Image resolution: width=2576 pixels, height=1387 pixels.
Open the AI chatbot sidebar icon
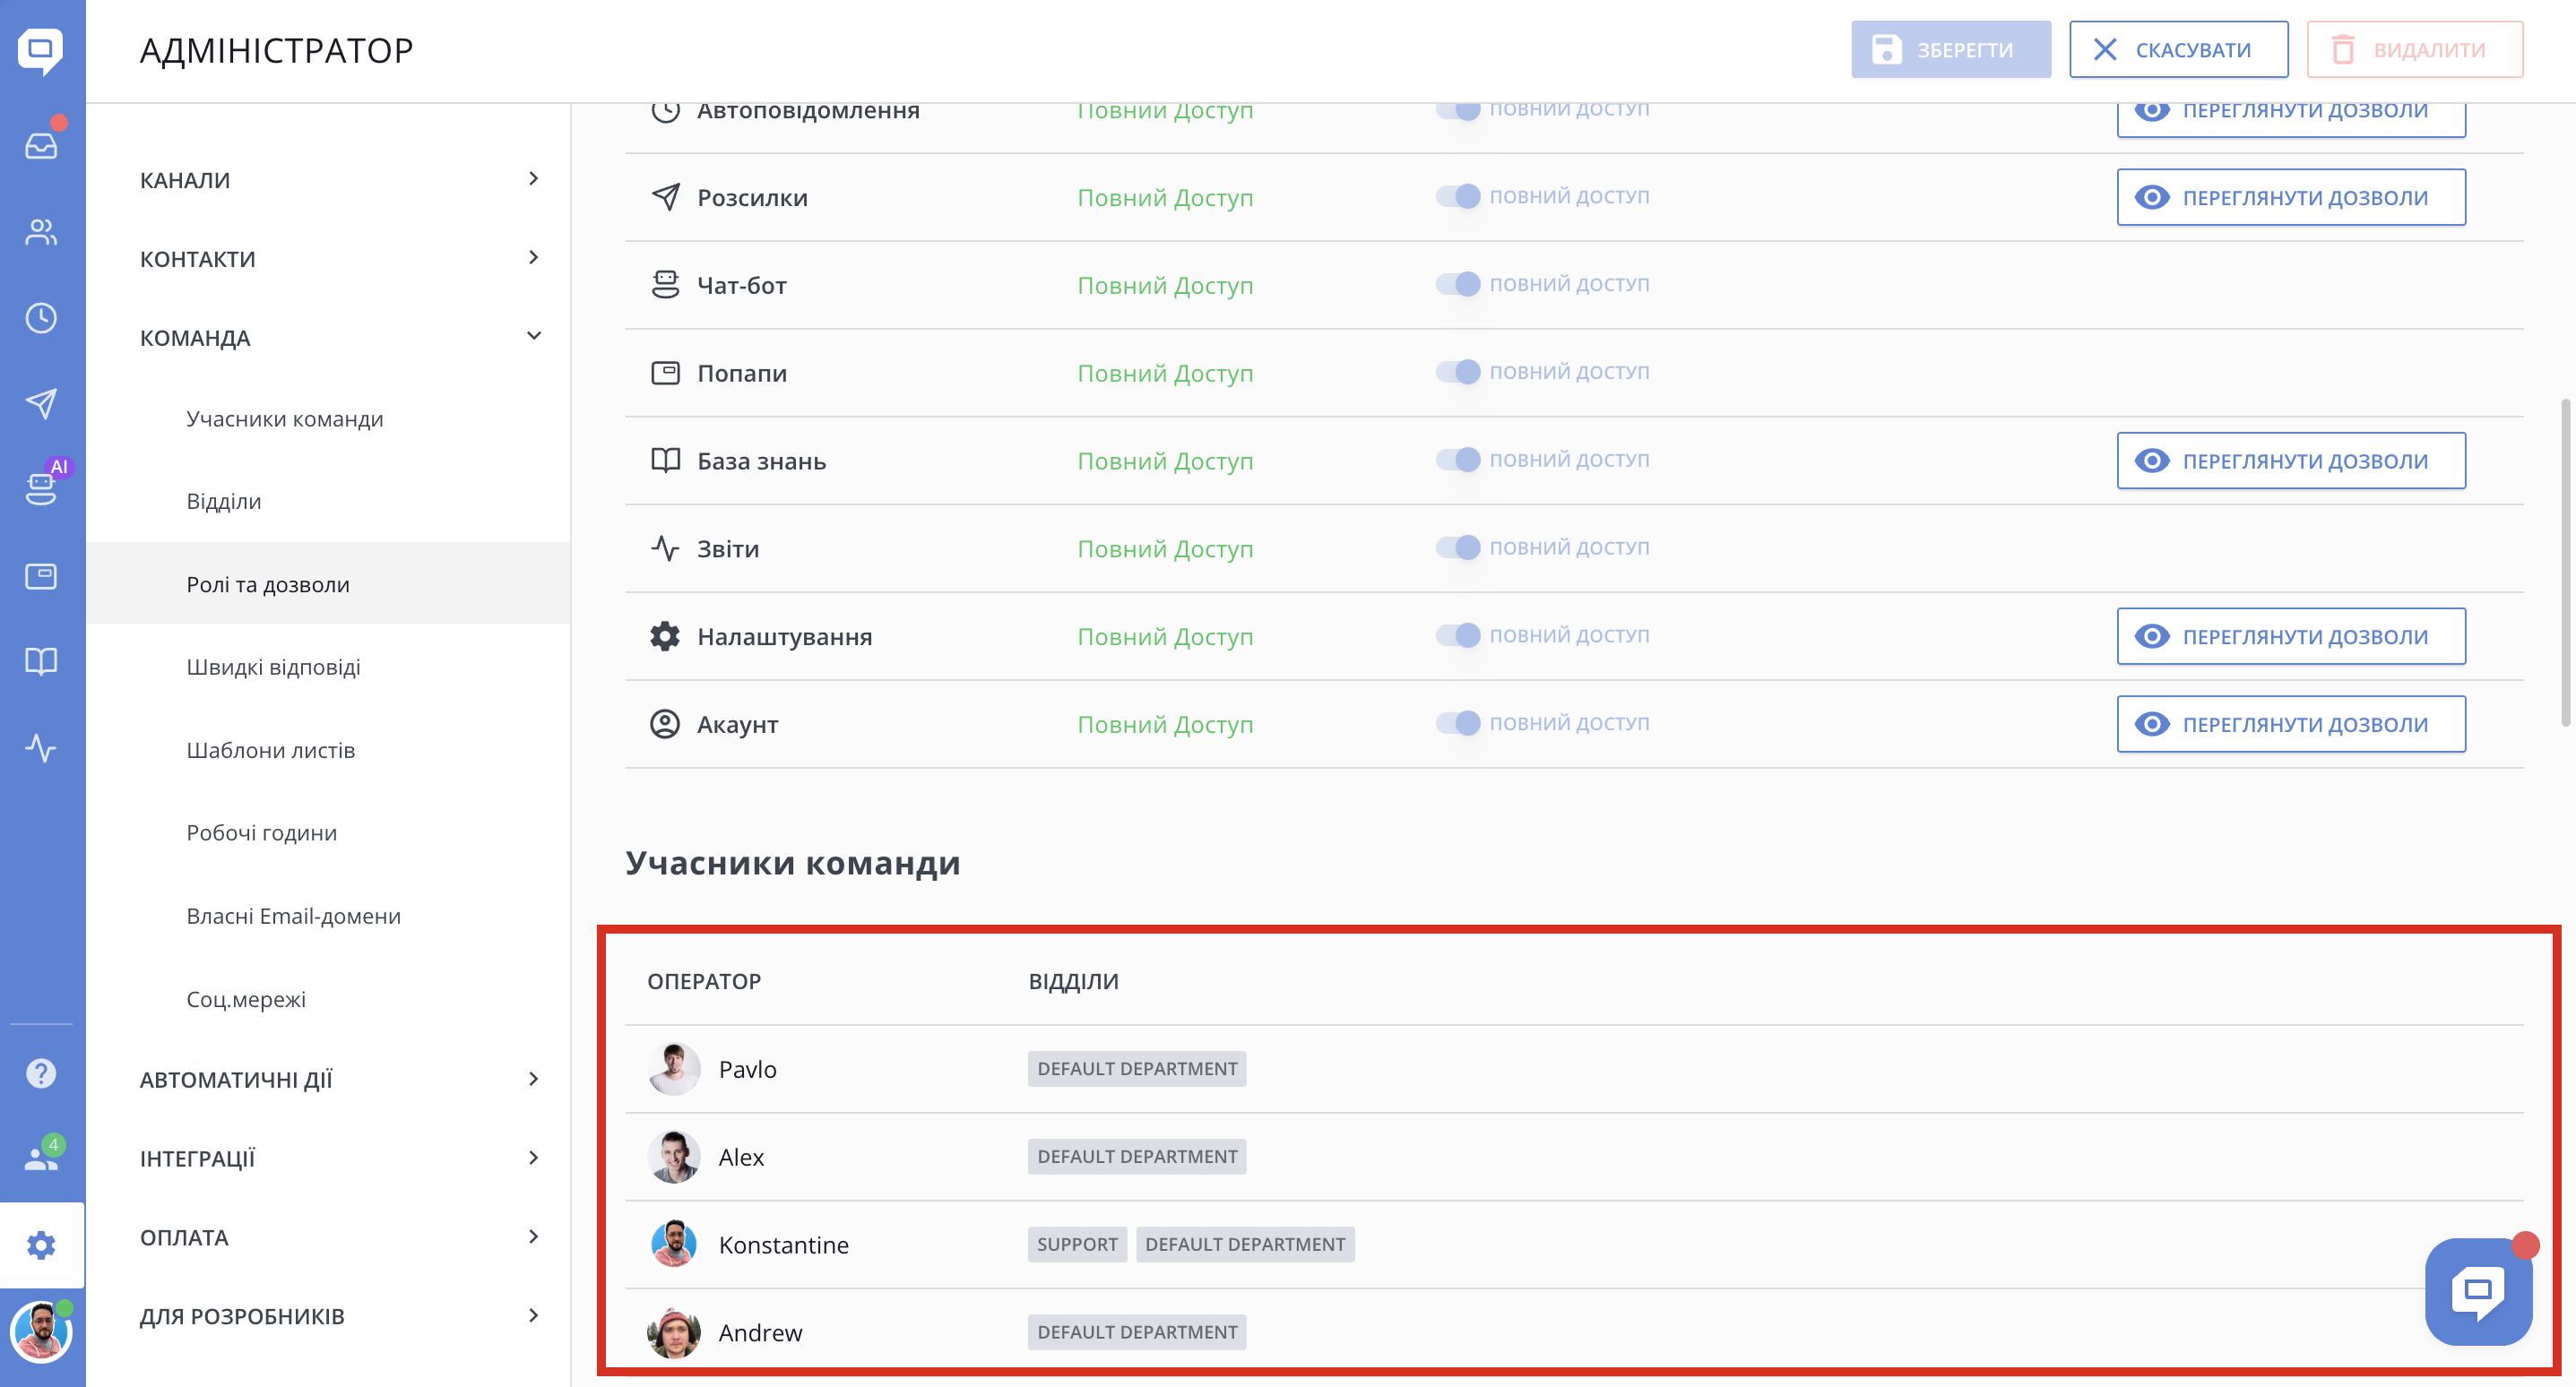41,488
